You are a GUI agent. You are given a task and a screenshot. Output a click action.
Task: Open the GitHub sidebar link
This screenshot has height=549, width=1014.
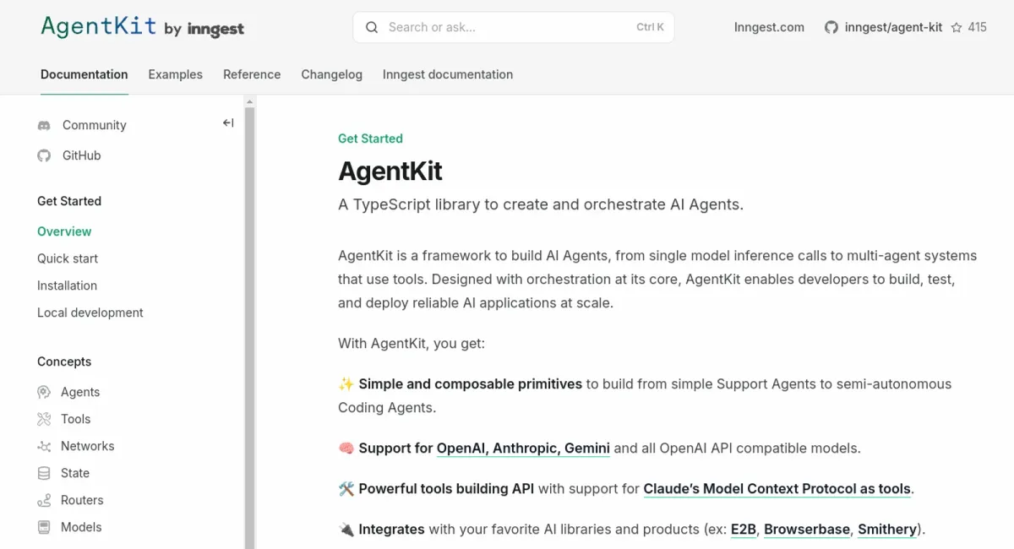81,155
